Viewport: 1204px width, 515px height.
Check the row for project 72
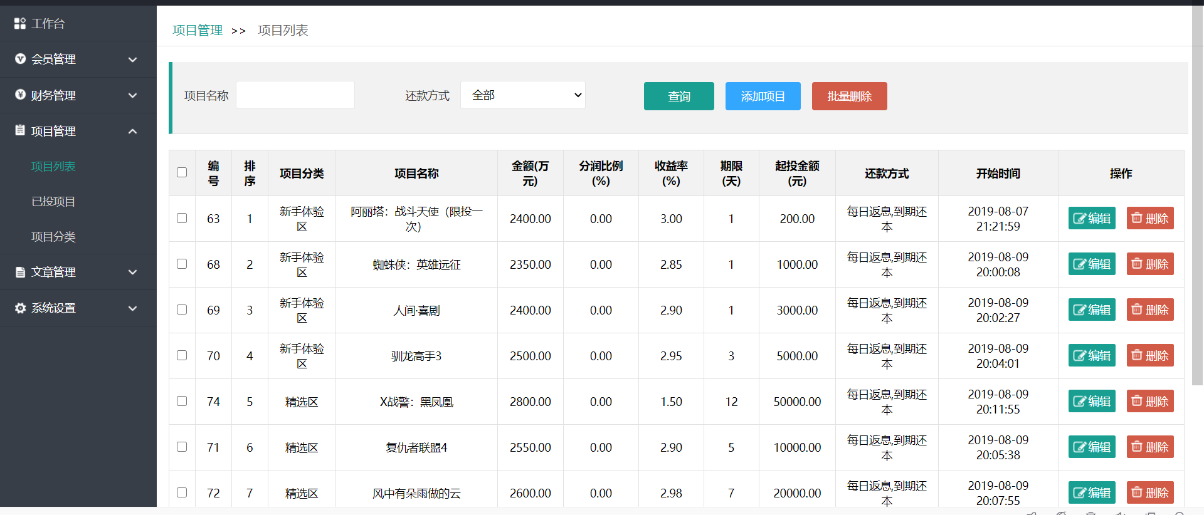pyautogui.click(x=182, y=492)
